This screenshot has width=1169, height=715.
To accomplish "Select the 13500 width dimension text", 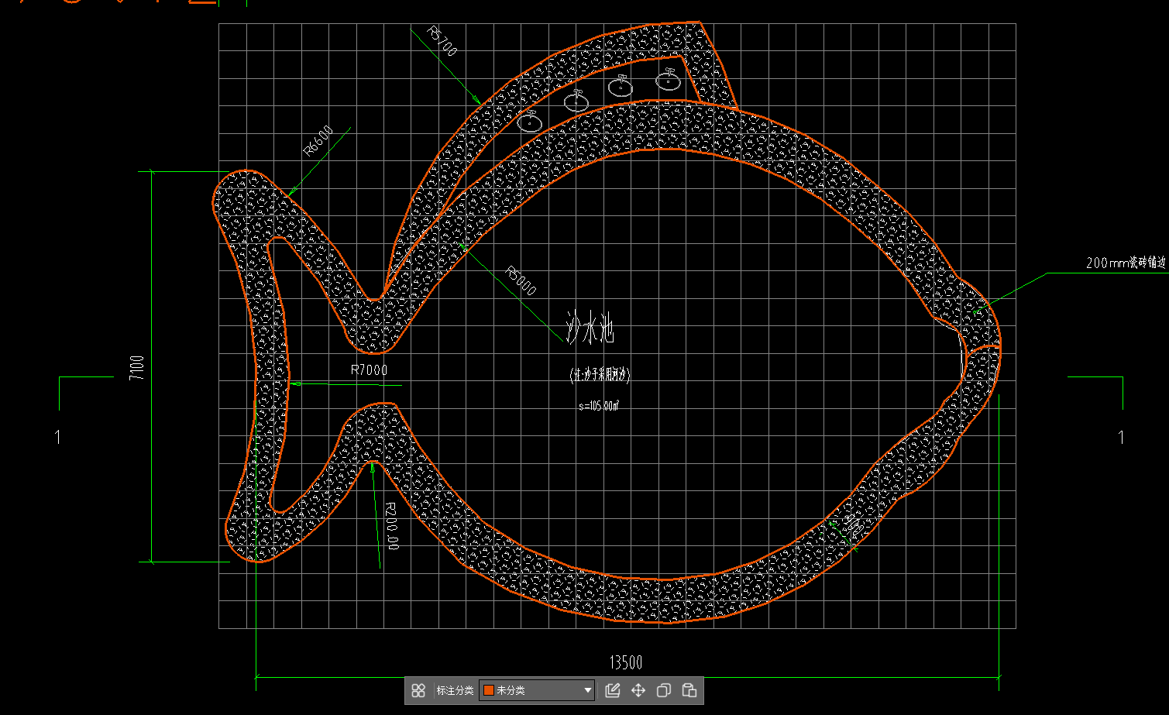I will click(626, 663).
